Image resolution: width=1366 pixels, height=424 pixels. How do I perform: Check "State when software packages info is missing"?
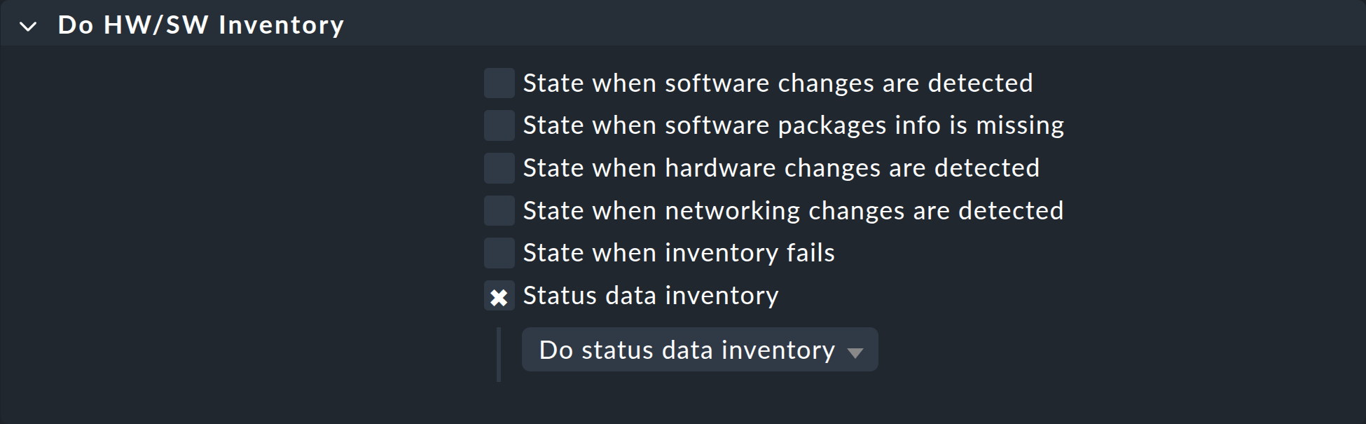pos(498,125)
